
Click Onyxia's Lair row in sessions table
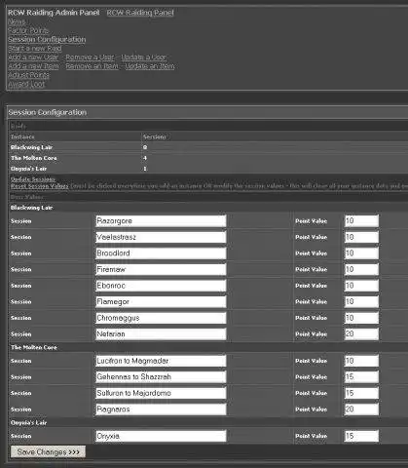tap(208, 169)
